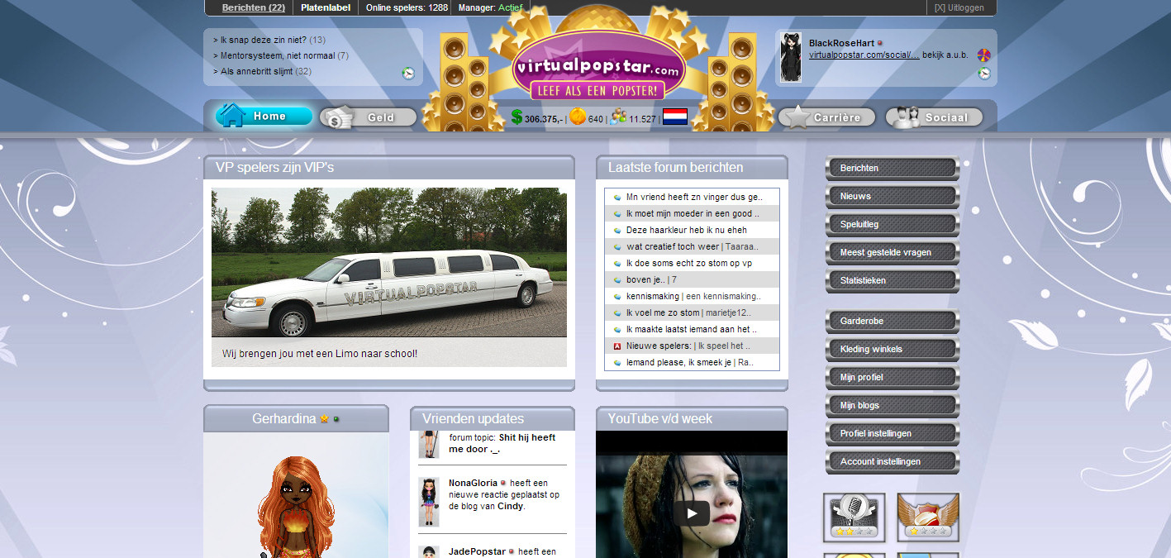
Task: Click the Garderobe sidebar button
Action: (x=892, y=322)
